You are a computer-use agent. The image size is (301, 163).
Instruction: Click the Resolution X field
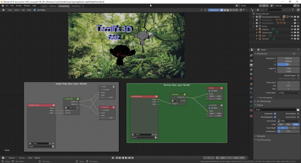[x=288, y=58]
